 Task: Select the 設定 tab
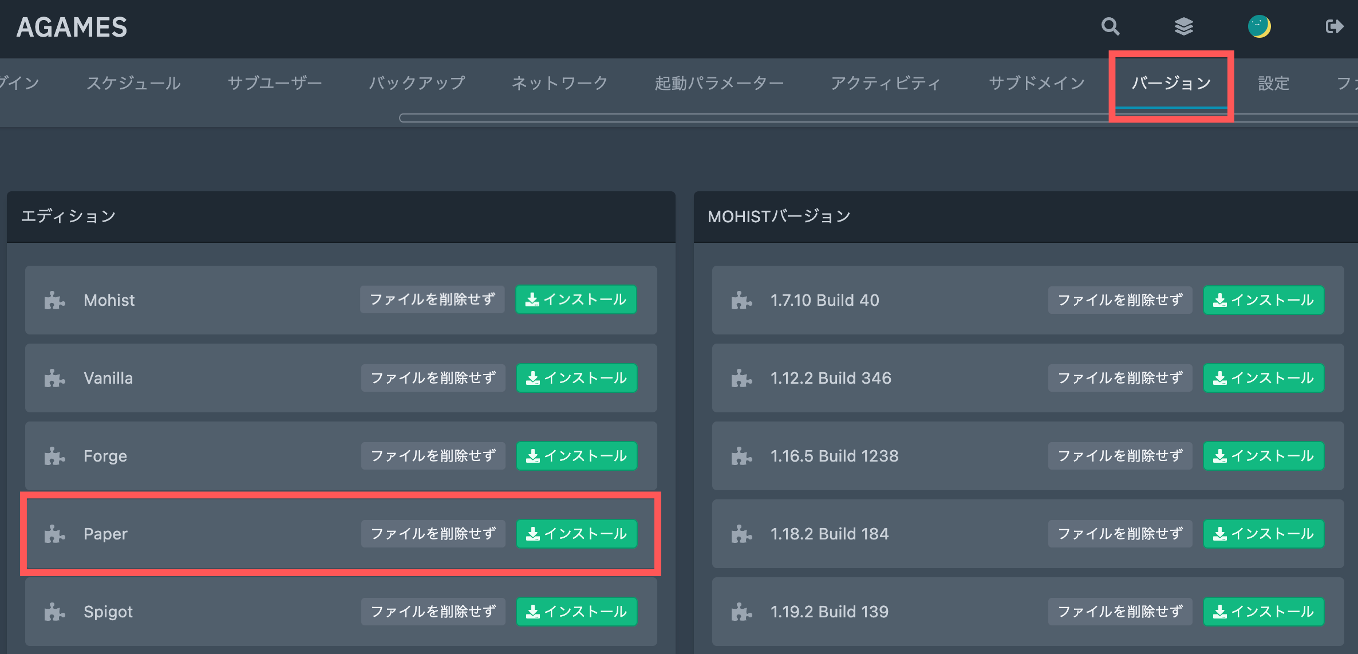[1273, 83]
